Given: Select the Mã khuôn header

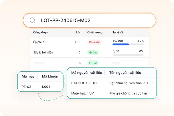Looking at the screenshot, I should pos(50,77).
